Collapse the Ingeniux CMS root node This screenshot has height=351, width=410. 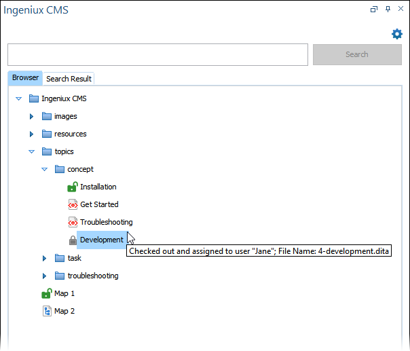tap(18, 99)
